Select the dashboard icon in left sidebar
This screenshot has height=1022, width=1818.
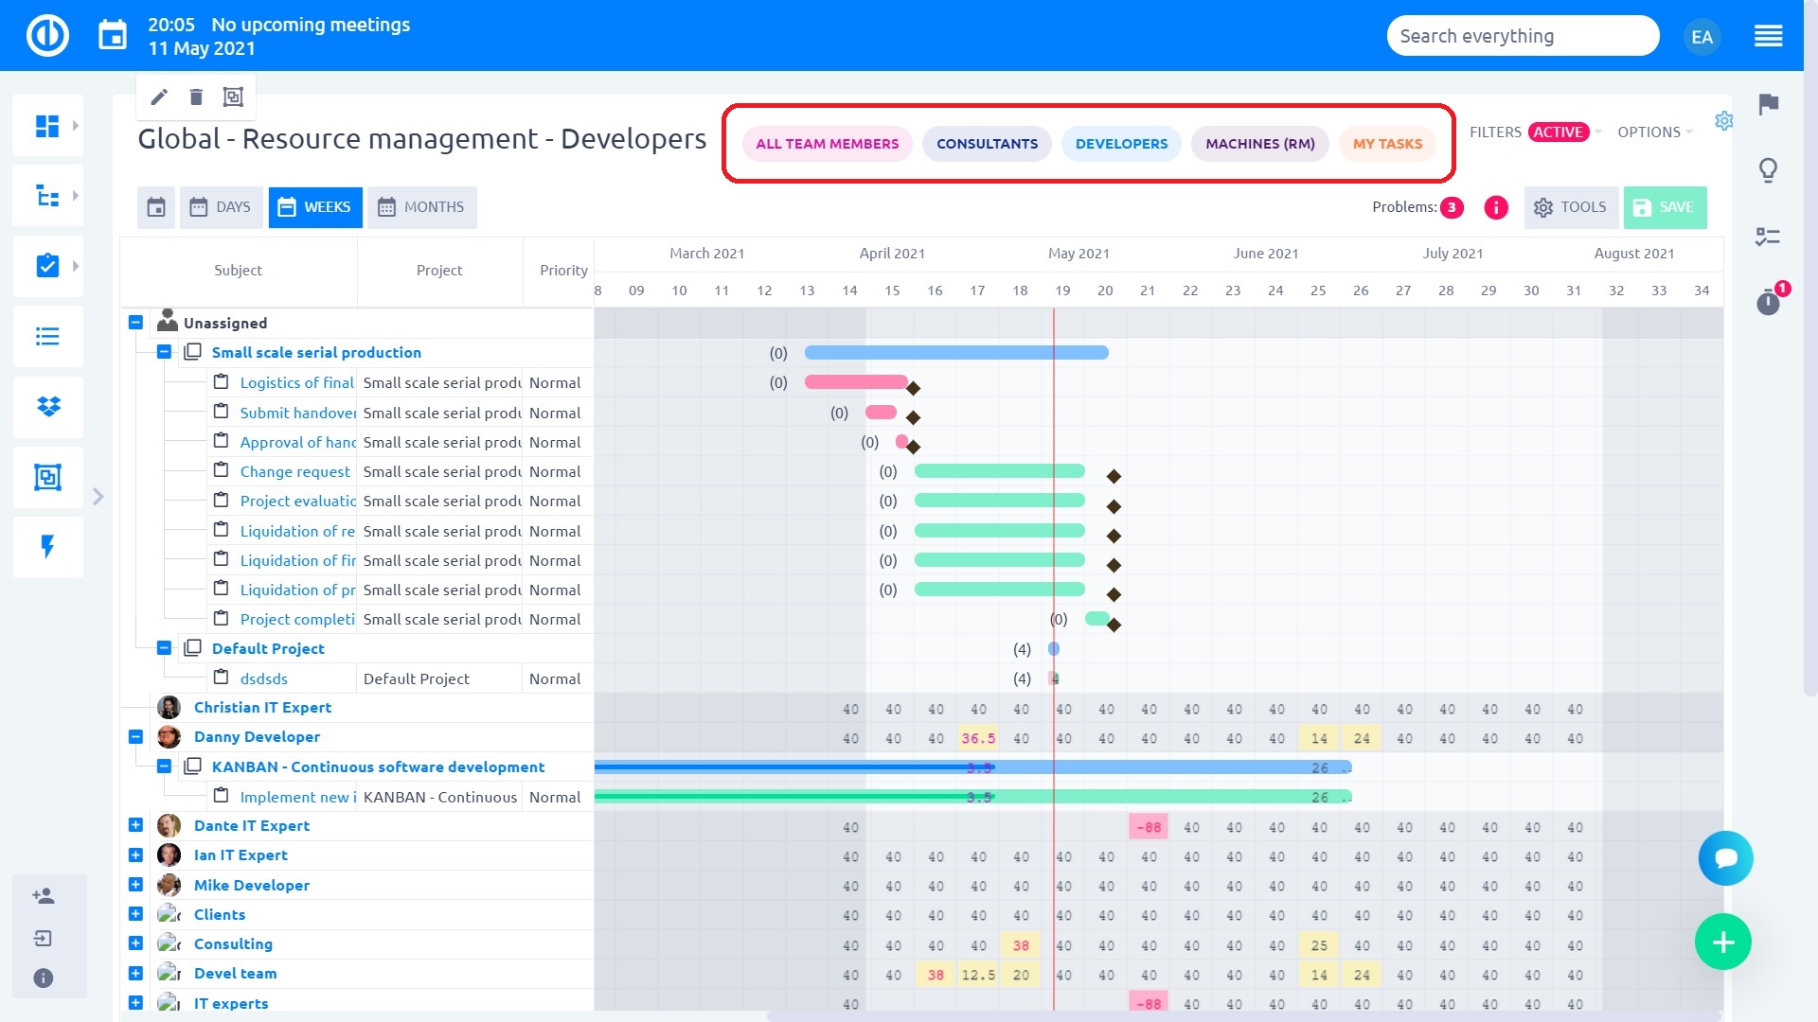pos(47,125)
